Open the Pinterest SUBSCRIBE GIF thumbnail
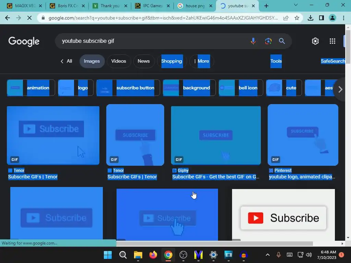Viewport: 351px width, 263px height. 303,135
